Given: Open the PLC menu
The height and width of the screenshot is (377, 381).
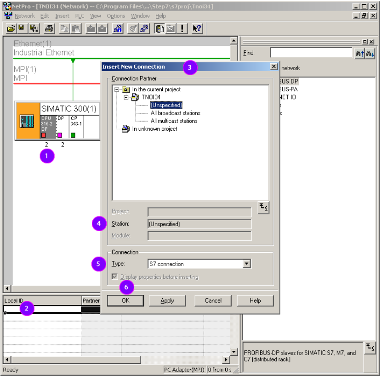Looking at the screenshot, I should [x=80, y=16].
